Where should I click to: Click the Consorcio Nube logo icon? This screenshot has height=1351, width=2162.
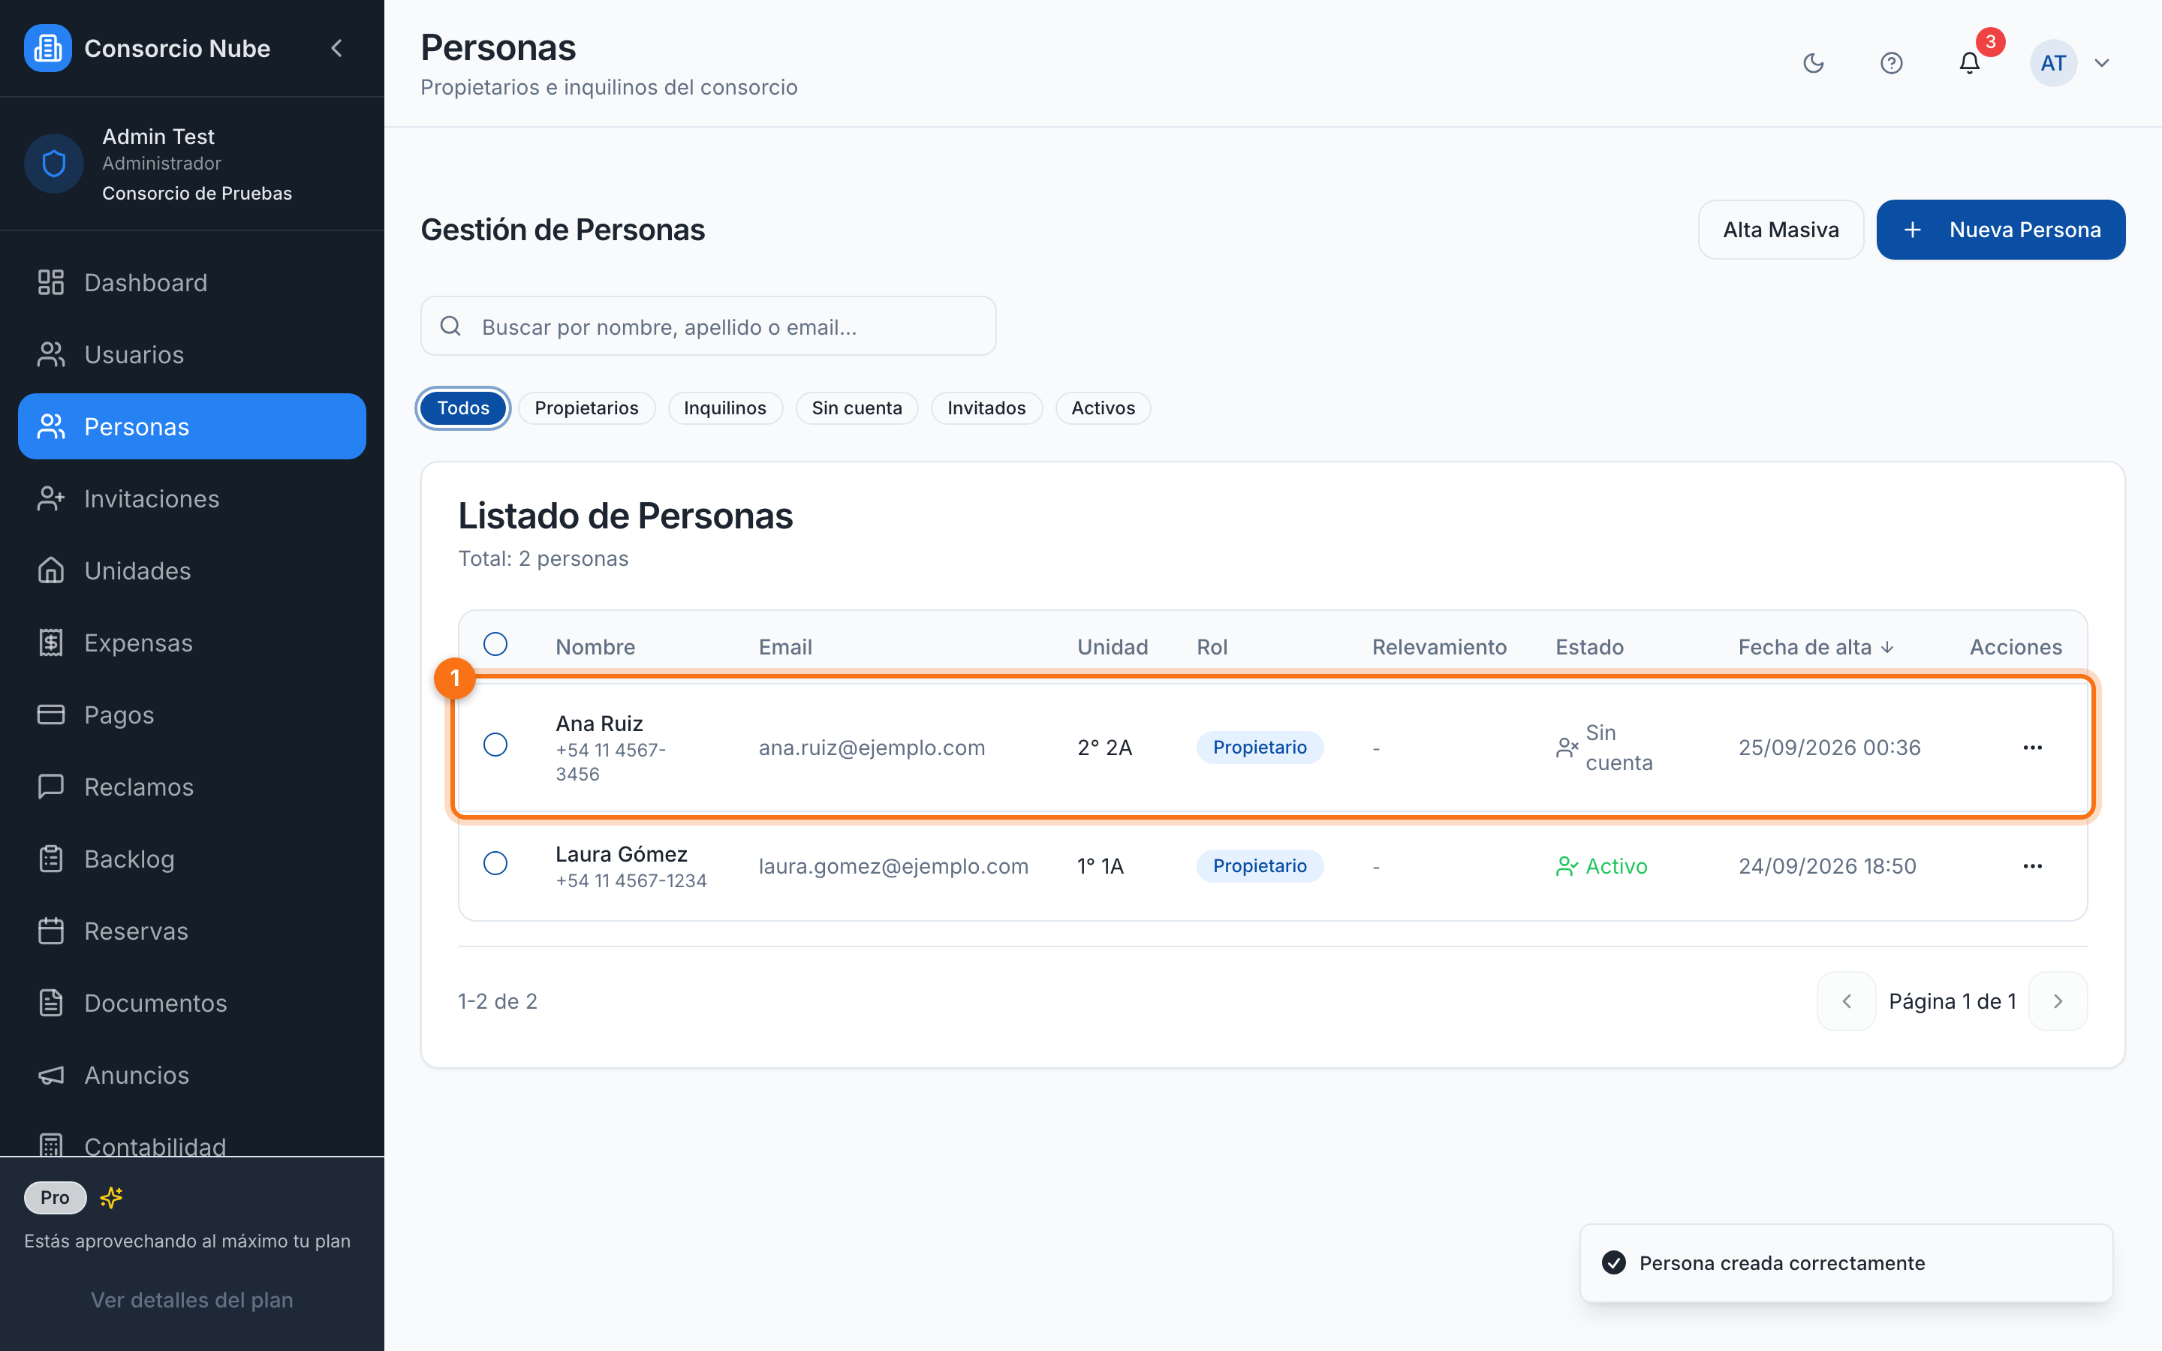click(x=47, y=48)
